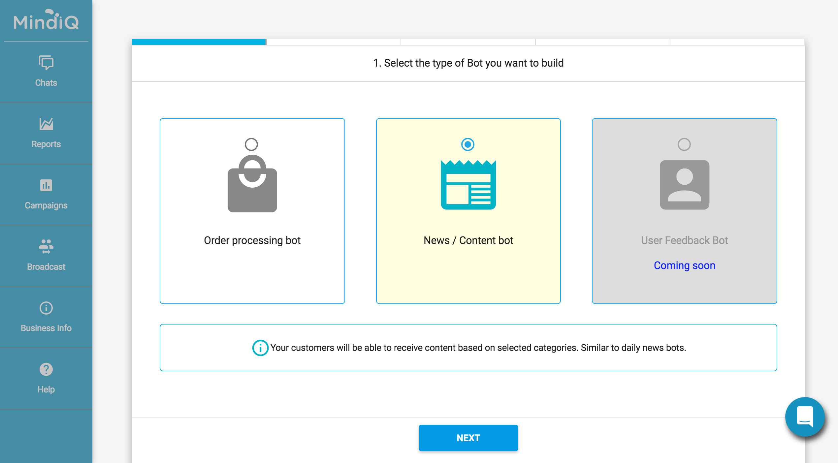Click the blue first progress step

point(199,42)
